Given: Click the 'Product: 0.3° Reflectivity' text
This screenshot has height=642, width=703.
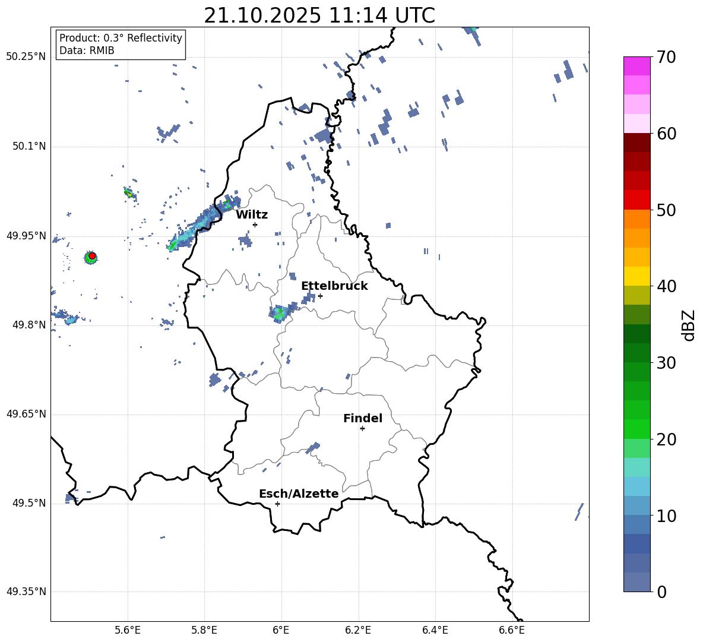Looking at the screenshot, I should (x=121, y=38).
